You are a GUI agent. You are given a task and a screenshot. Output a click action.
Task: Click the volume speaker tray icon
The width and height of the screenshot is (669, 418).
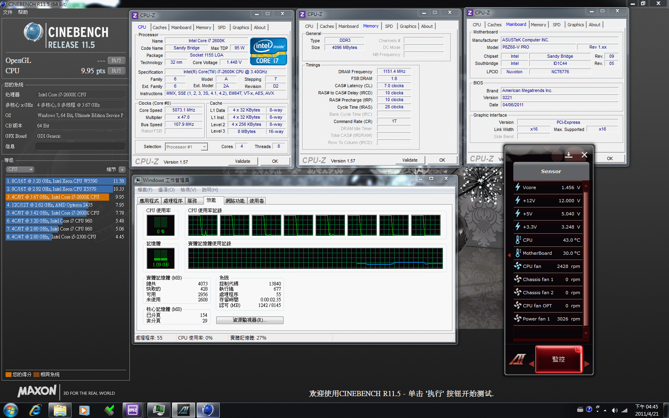(614, 410)
